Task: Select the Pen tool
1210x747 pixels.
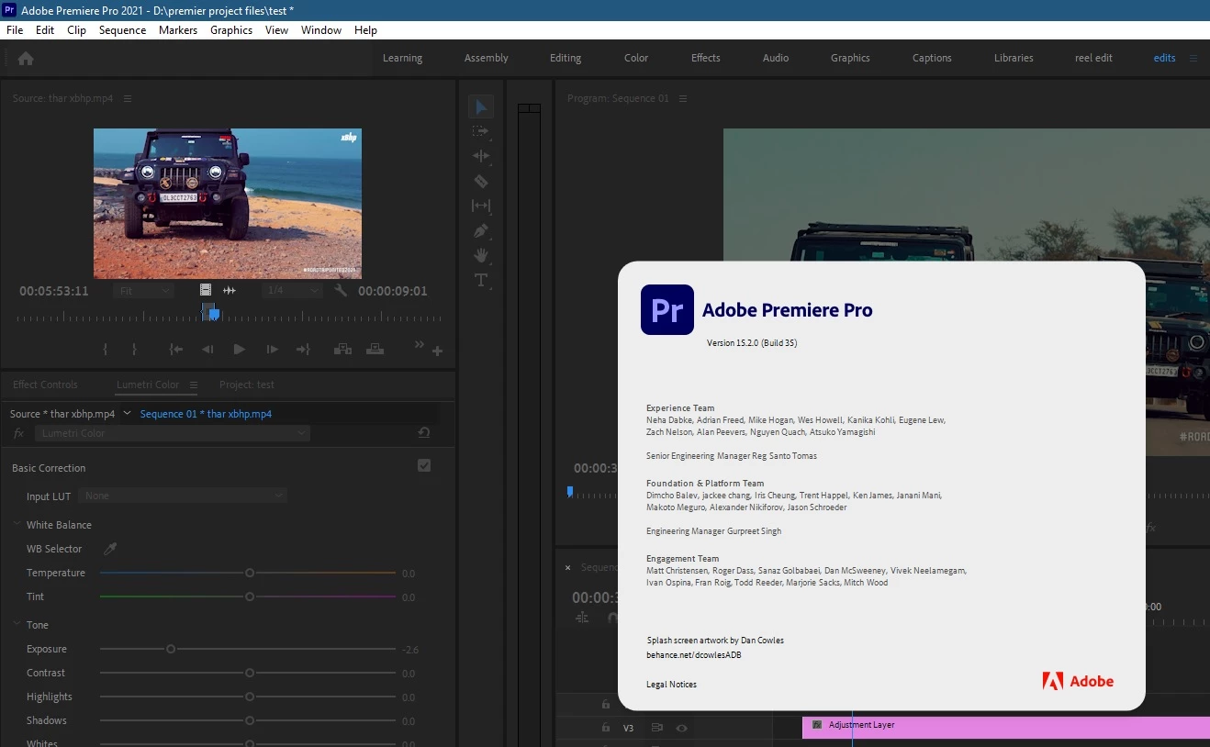Action: [x=481, y=230]
